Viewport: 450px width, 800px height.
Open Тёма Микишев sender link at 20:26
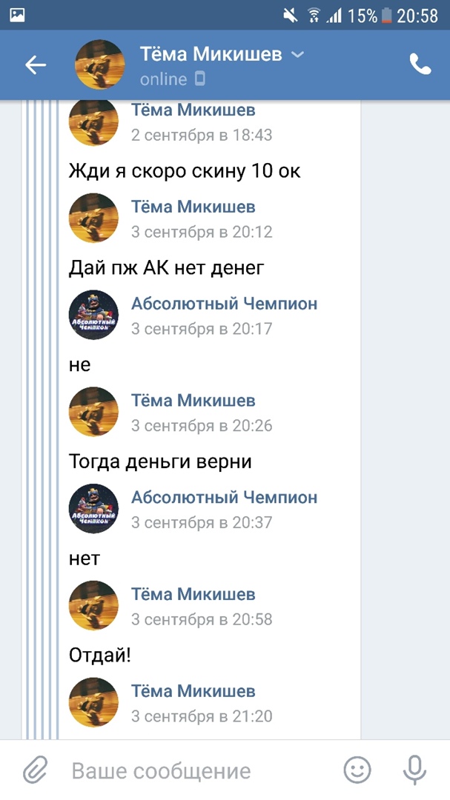(193, 401)
